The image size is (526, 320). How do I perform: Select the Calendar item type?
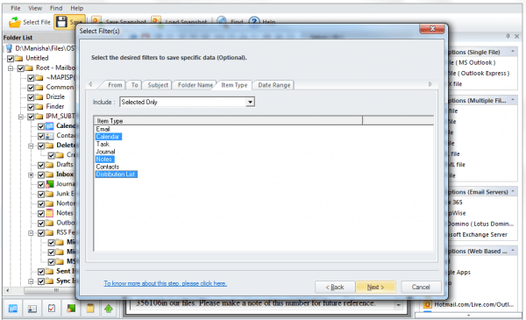(x=108, y=137)
